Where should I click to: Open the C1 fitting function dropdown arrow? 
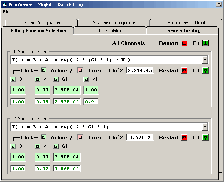(x=205, y=60)
